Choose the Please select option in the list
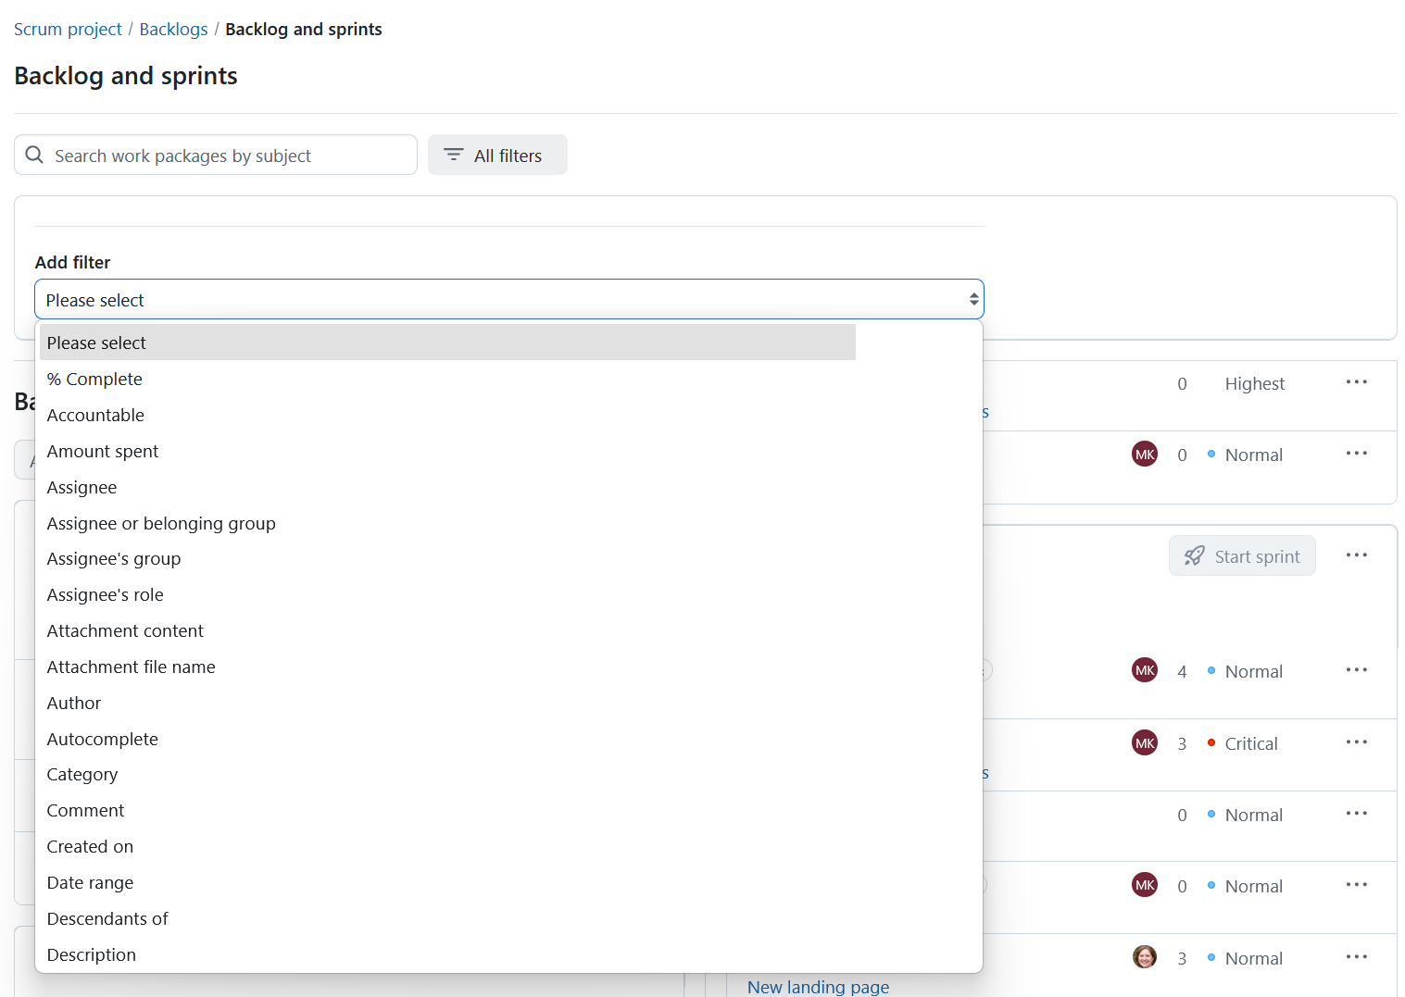Image resolution: width=1405 pixels, height=997 pixels. (x=447, y=343)
